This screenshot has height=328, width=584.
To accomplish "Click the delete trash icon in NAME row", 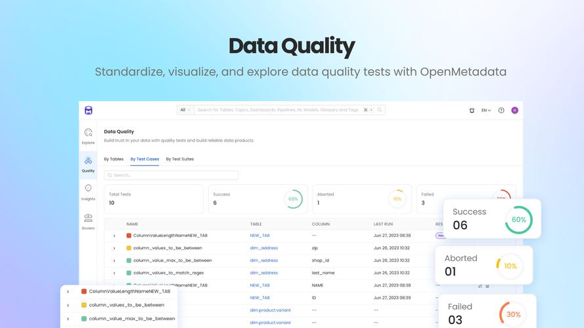I will pos(487,285).
